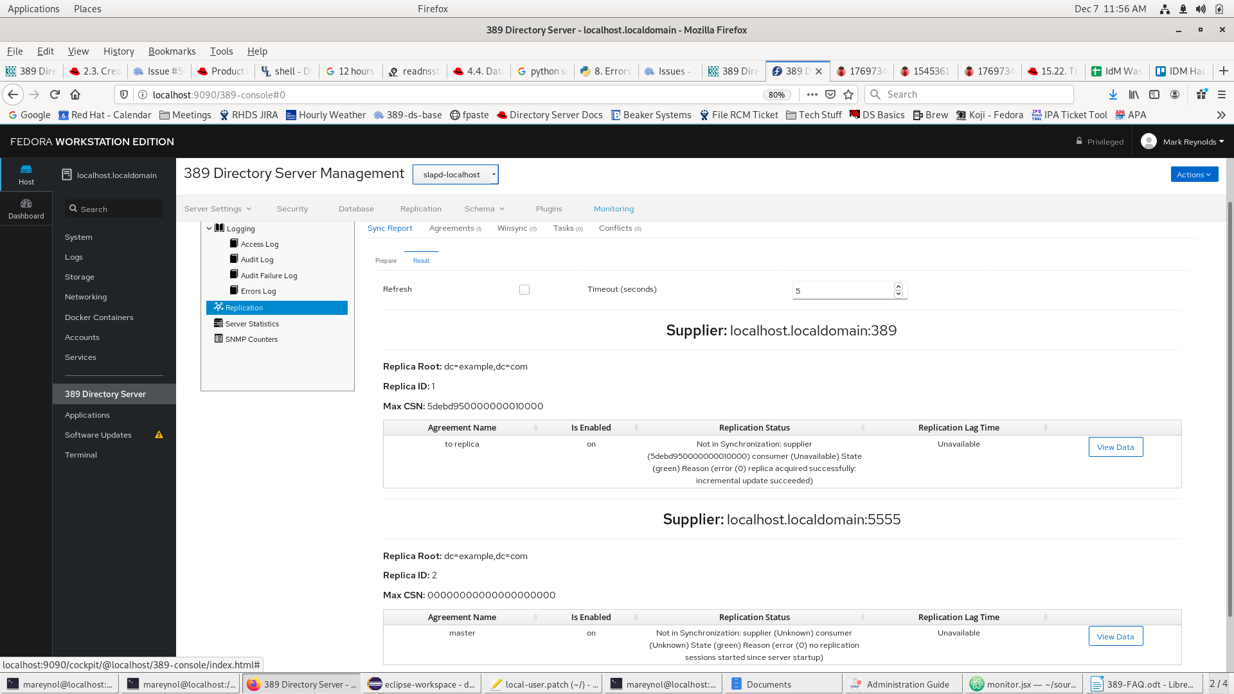This screenshot has height=694, width=1234.
Task: Switch to the Security tab
Action: click(292, 209)
